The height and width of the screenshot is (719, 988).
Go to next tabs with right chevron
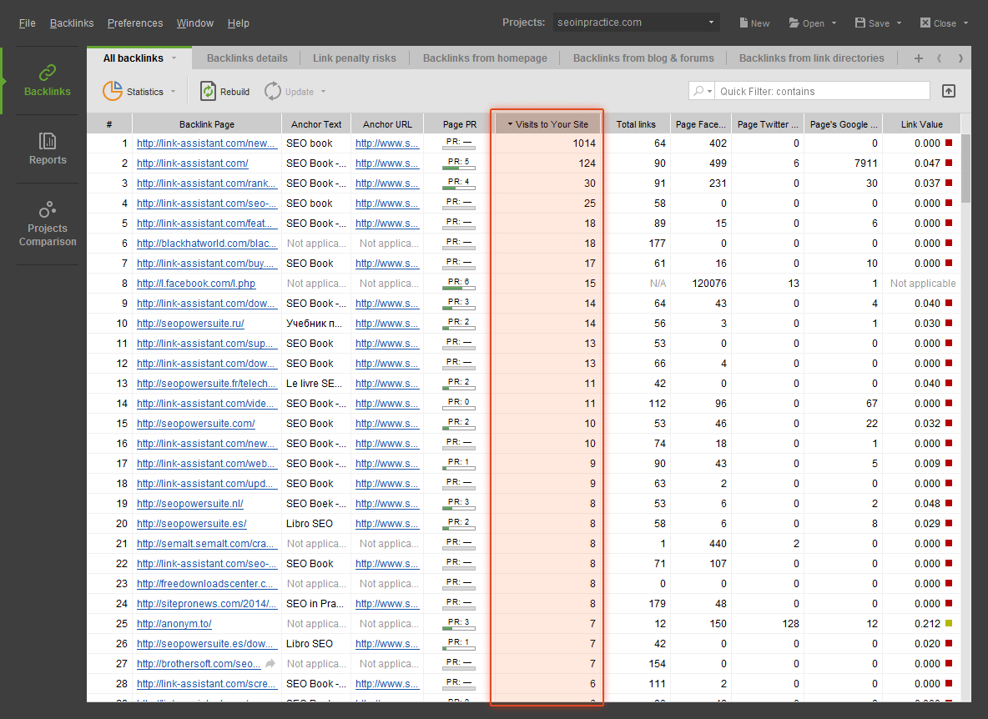tap(960, 58)
